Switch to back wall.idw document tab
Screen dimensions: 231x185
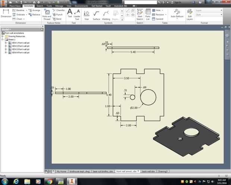pyautogui.click(x=148, y=172)
